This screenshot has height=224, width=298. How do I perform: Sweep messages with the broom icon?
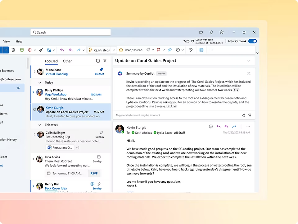tap(41, 50)
